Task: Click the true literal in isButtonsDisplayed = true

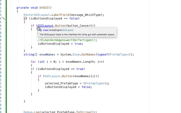Action: pos(78,44)
